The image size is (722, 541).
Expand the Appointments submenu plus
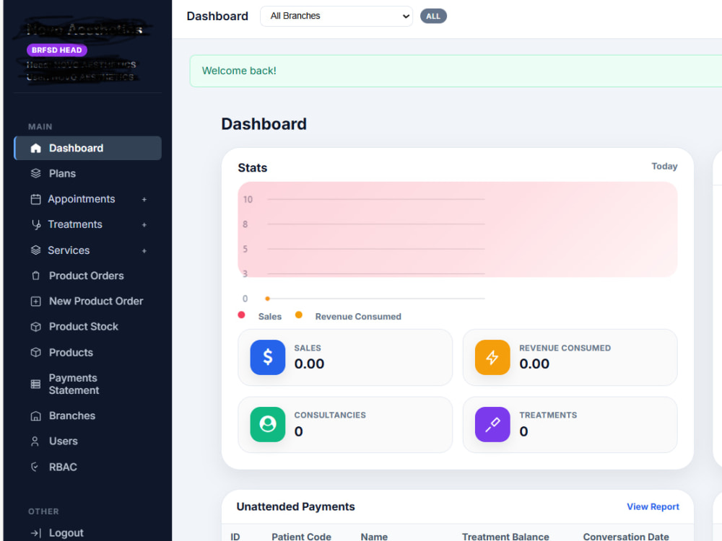coord(144,200)
